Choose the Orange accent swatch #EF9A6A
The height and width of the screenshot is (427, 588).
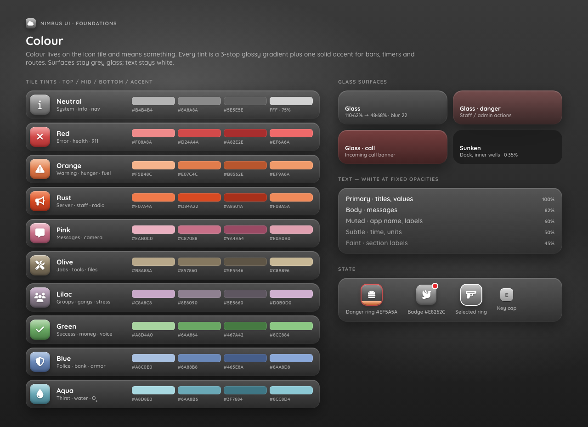pos(291,165)
